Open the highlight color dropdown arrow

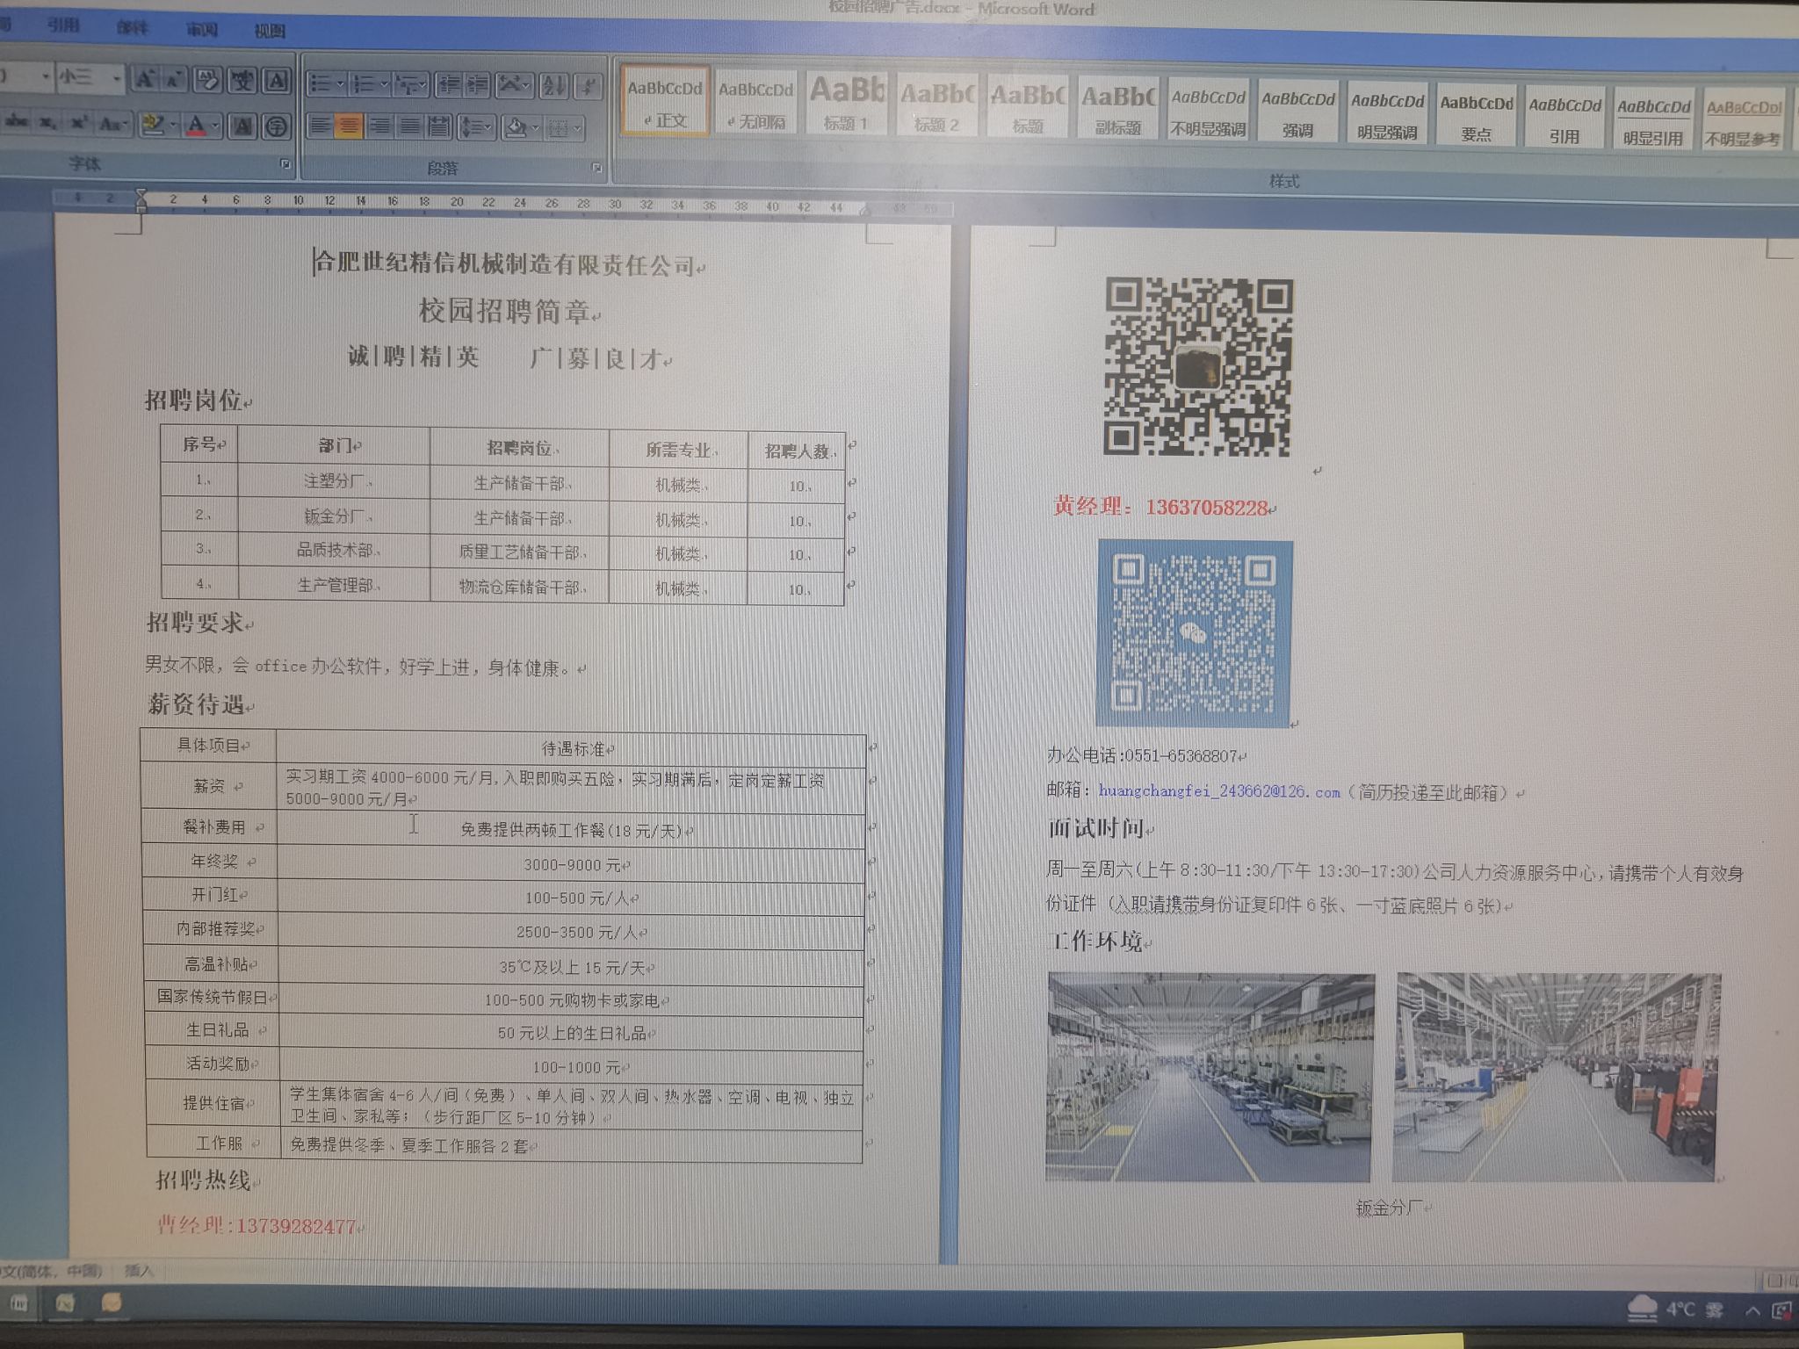tap(172, 126)
